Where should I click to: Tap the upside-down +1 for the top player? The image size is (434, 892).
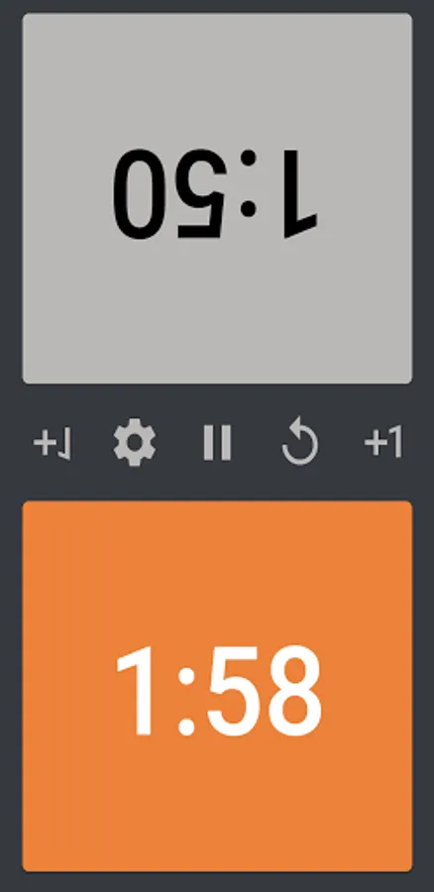(53, 444)
